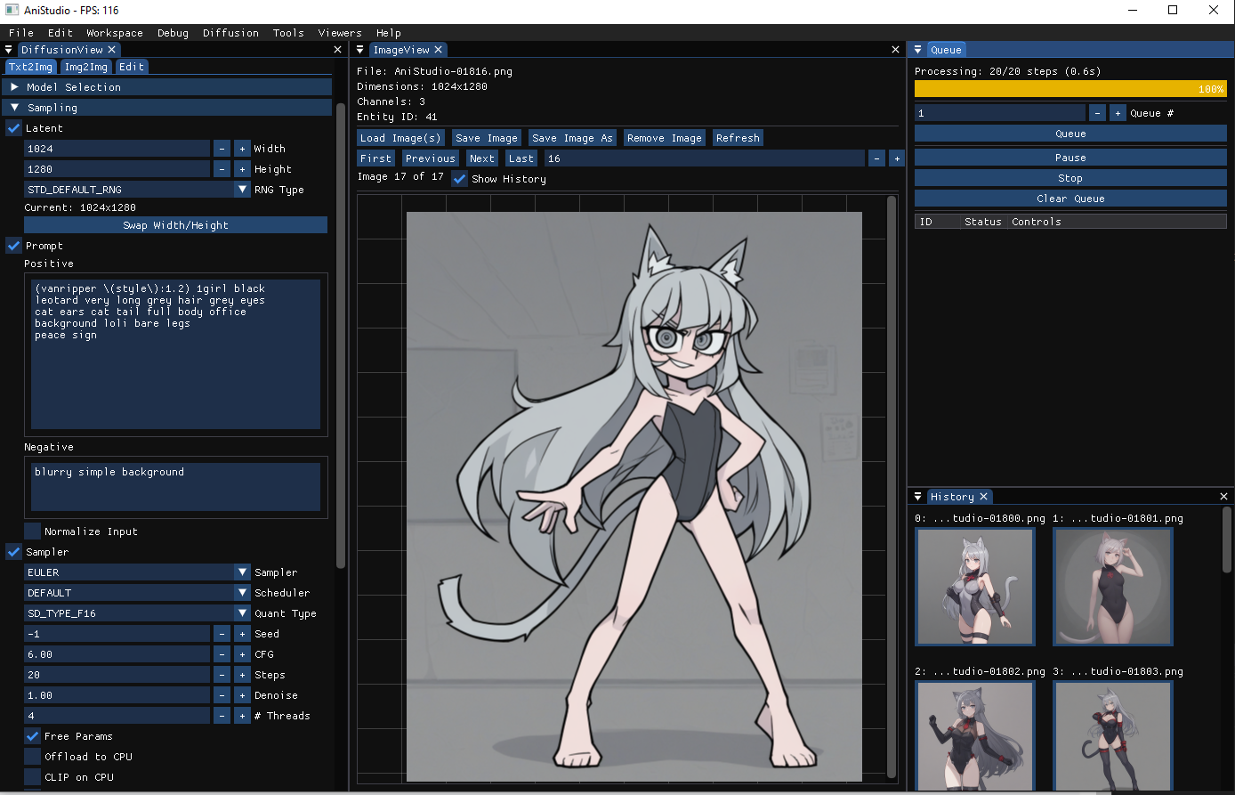Decrease Steps value with minus
The height and width of the screenshot is (795, 1235).
click(222, 675)
